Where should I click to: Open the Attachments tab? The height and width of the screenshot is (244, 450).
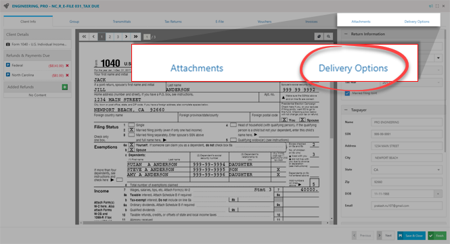coord(361,22)
